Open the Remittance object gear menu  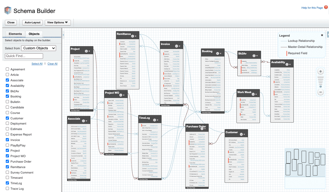click(x=134, y=36)
